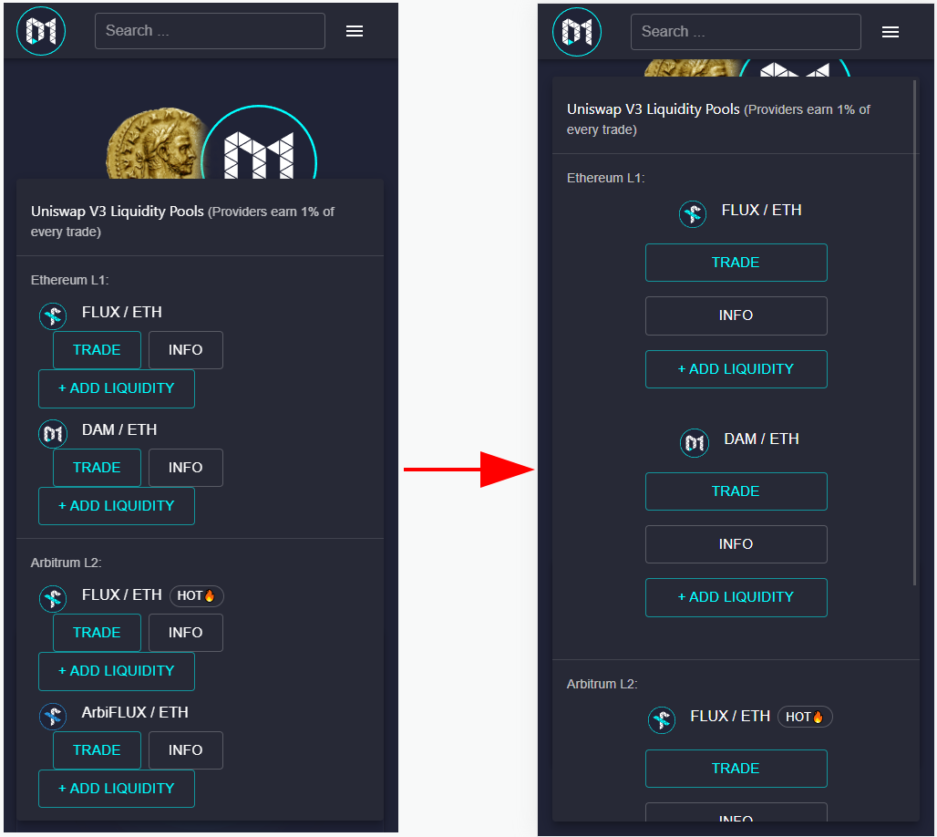Screen dimensions: 937x837
Task: Click the gold coin image in left screenshot
Action: [154, 144]
